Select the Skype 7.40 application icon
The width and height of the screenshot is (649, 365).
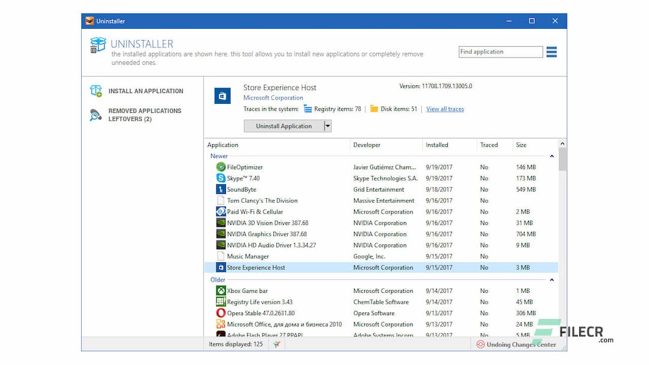click(222, 178)
